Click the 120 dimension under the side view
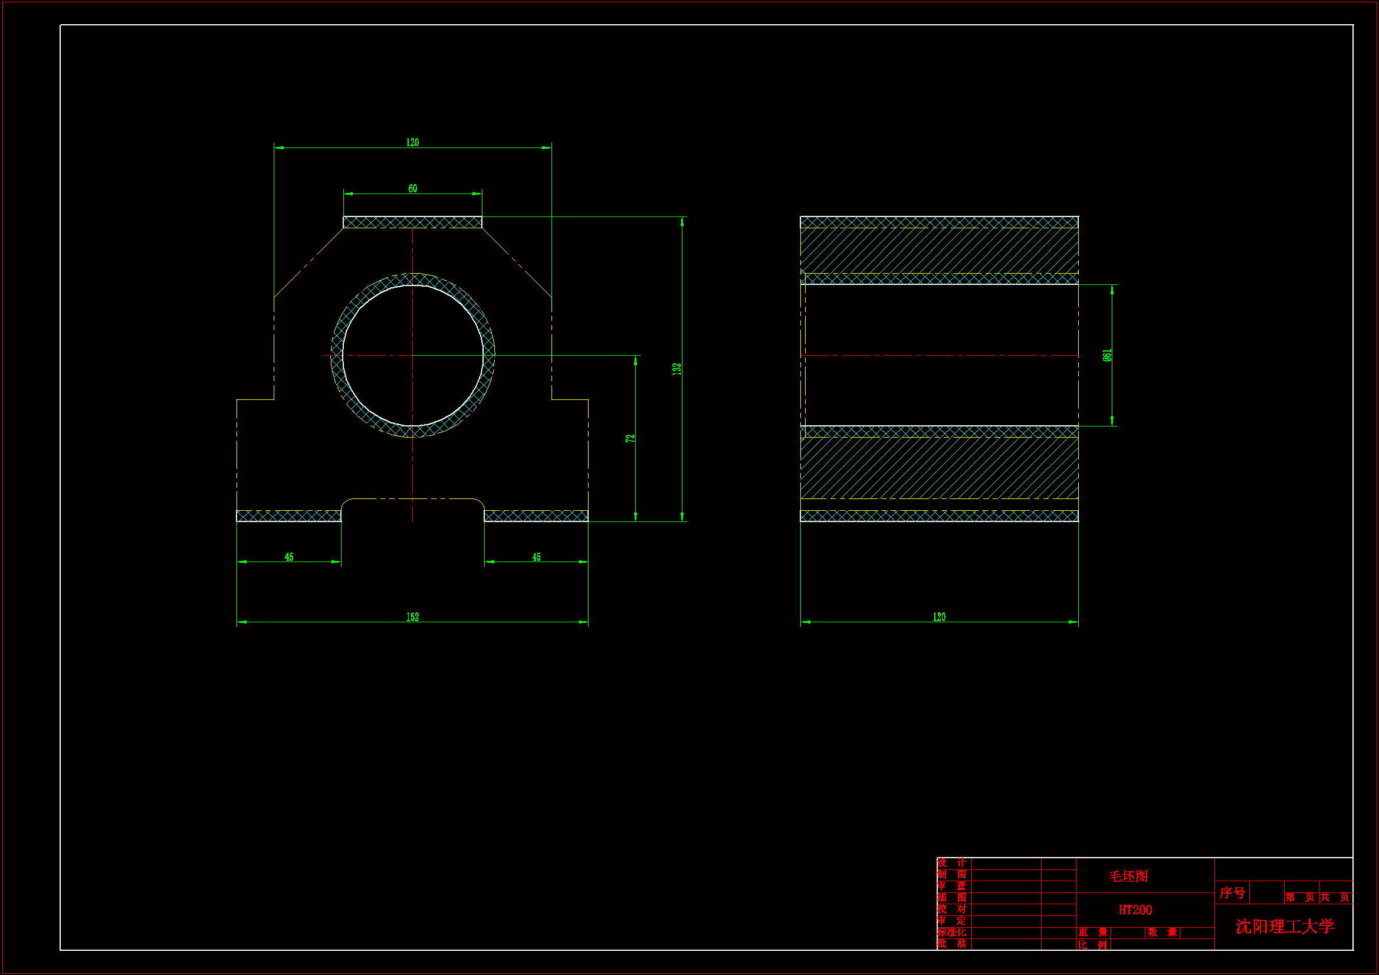This screenshot has width=1379, height=975. coord(939,617)
